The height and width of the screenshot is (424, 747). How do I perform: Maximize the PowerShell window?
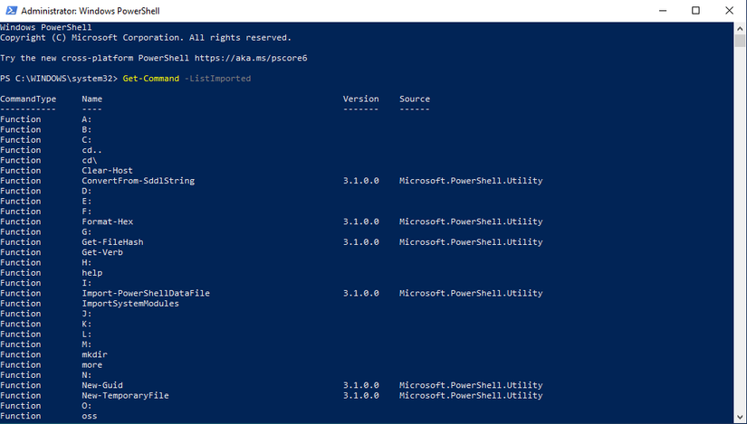[695, 10]
